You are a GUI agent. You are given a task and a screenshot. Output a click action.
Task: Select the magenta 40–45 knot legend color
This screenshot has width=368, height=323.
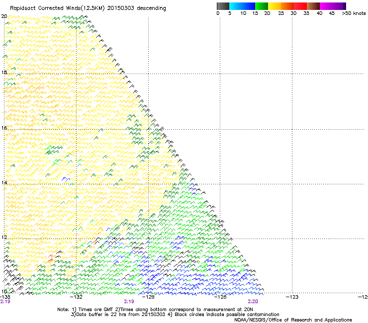(x=326, y=6)
